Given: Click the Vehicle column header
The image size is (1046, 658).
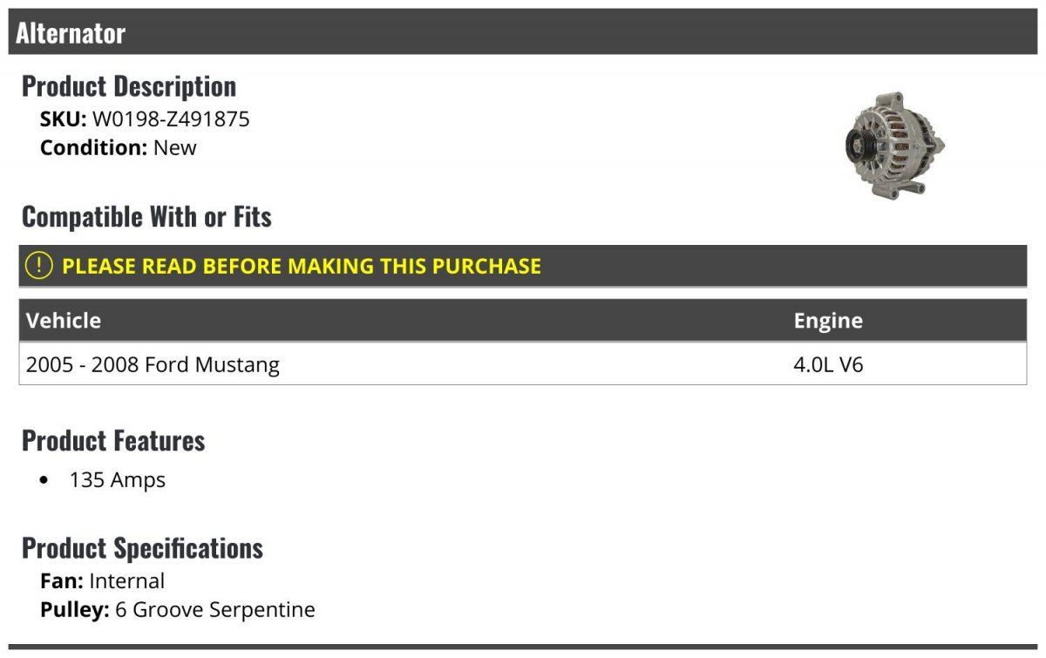Looking at the screenshot, I should pos(64,321).
